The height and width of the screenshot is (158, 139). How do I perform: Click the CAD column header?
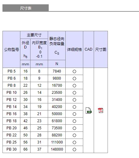point(88,49)
